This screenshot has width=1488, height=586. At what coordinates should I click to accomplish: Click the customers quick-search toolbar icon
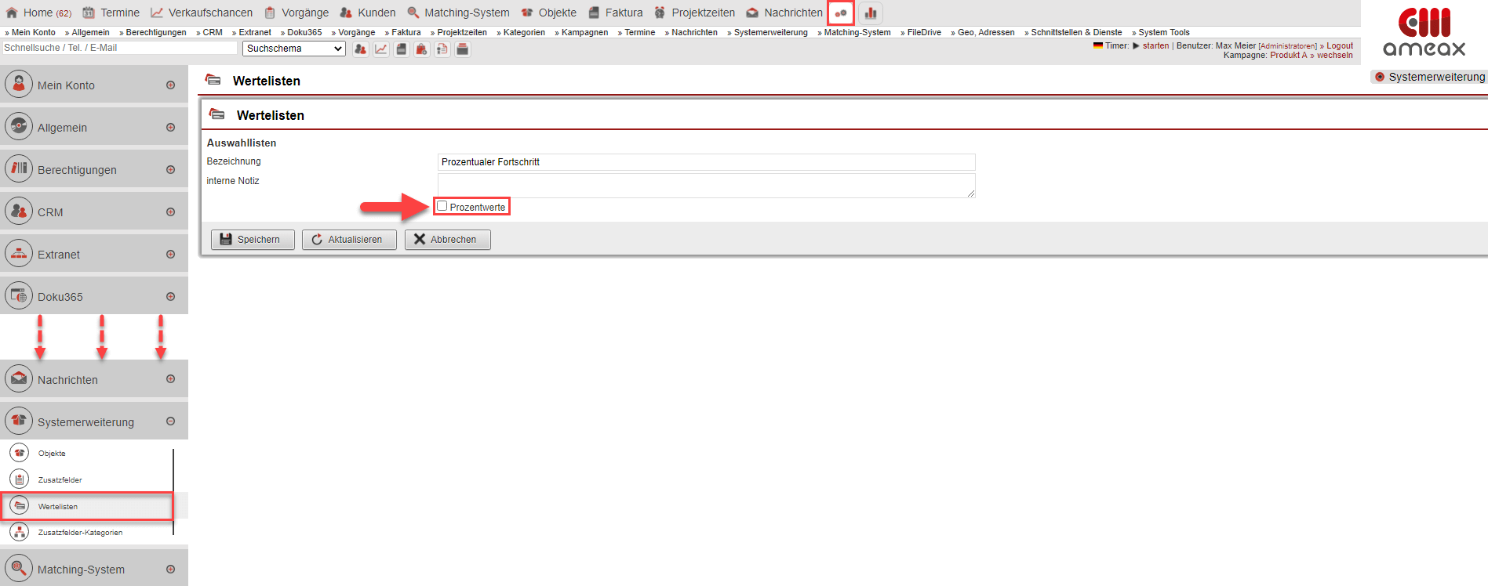click(x=360, y=49)
